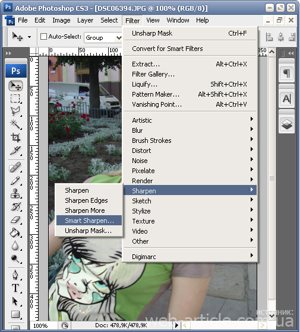The height and width of the screenshot is (332, 300).
Task: Open the tool preset picker arrow
Action: (29, 37)
